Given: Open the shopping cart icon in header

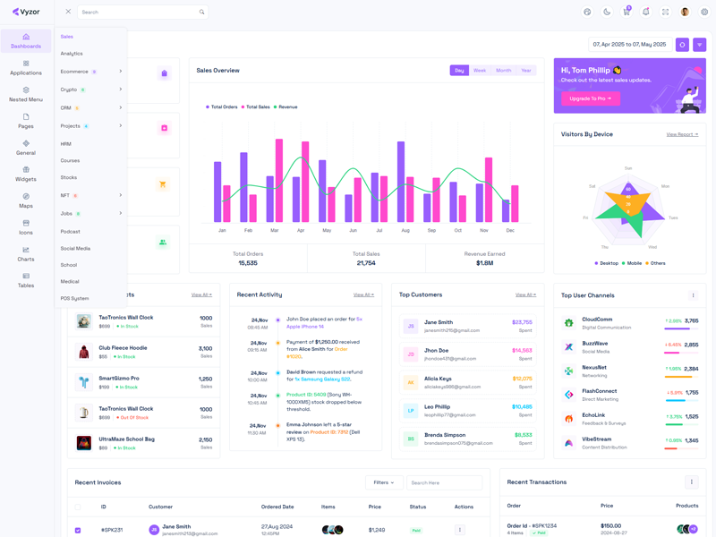Looking at the screenshot, I should pyautogui.click(x=626, y=12).
